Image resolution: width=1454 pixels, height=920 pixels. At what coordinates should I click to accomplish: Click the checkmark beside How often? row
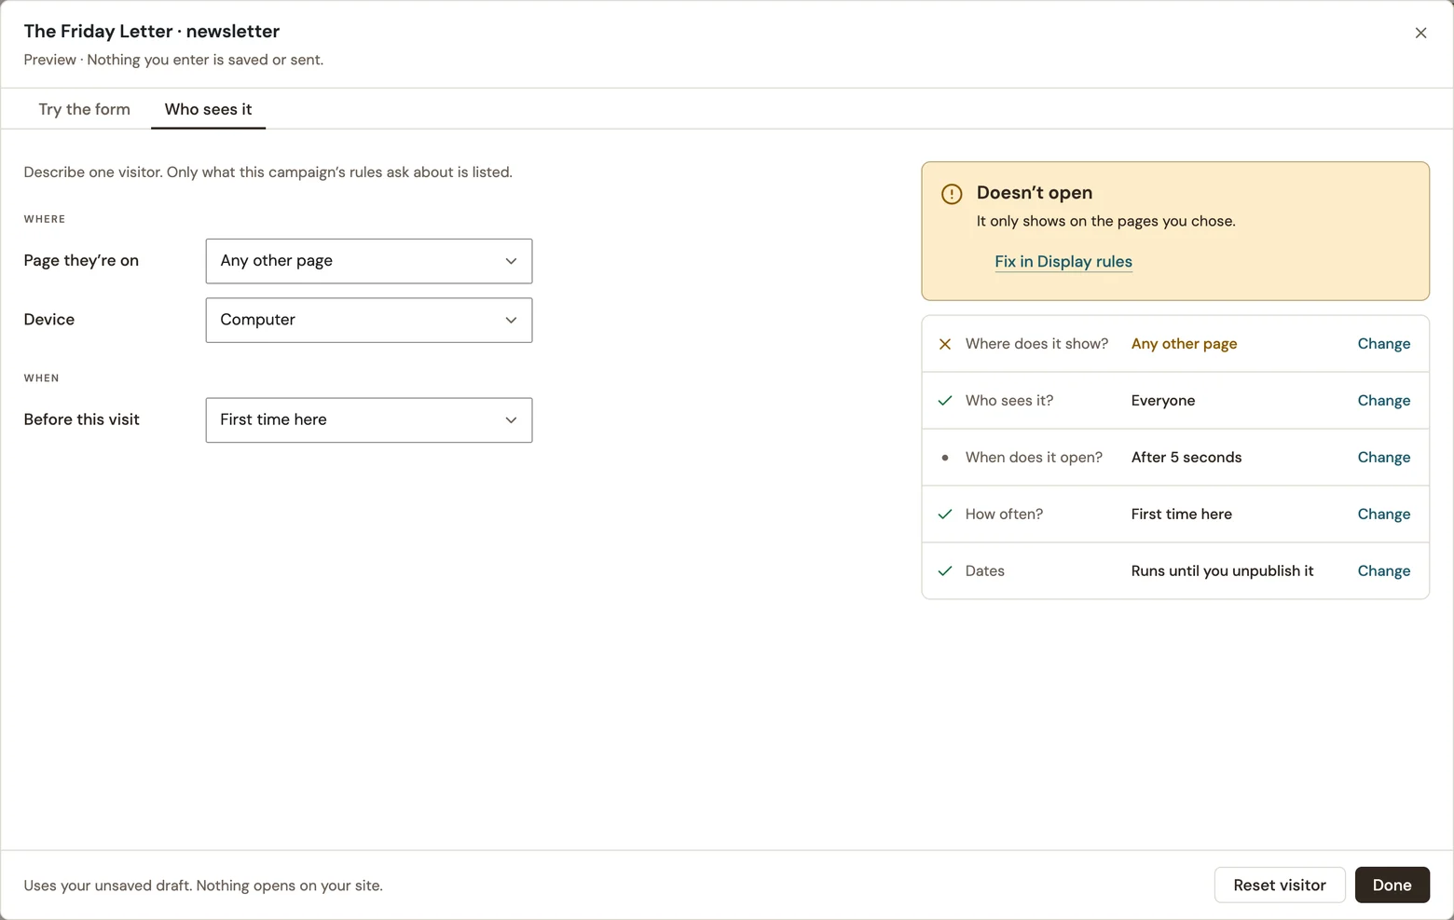coord(945,515)
